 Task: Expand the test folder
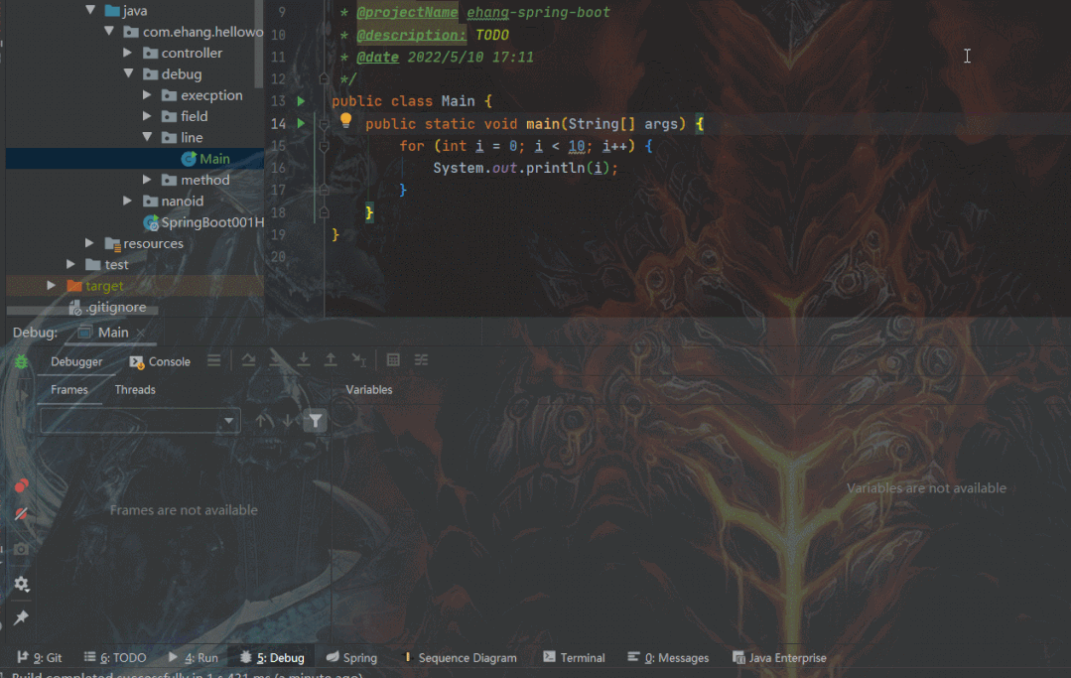pyautogui.click(x=70, y=264)
